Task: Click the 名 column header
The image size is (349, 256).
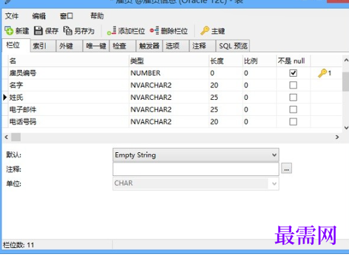Action: [x=68, y=61]
